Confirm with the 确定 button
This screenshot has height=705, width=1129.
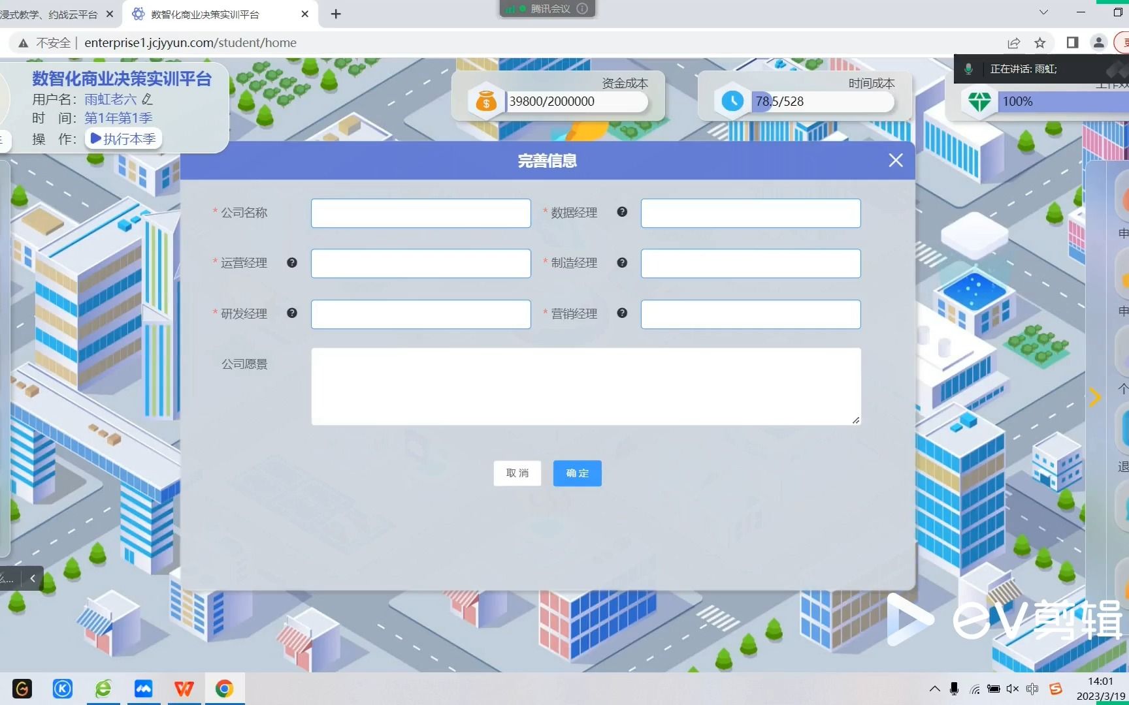click(x=578, y=473)
